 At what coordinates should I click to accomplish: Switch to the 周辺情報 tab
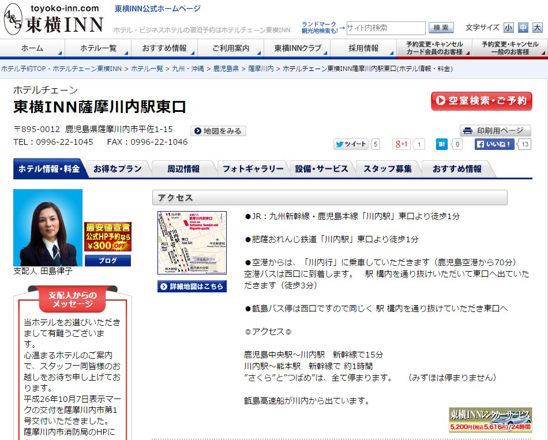[x=183, y=169]
